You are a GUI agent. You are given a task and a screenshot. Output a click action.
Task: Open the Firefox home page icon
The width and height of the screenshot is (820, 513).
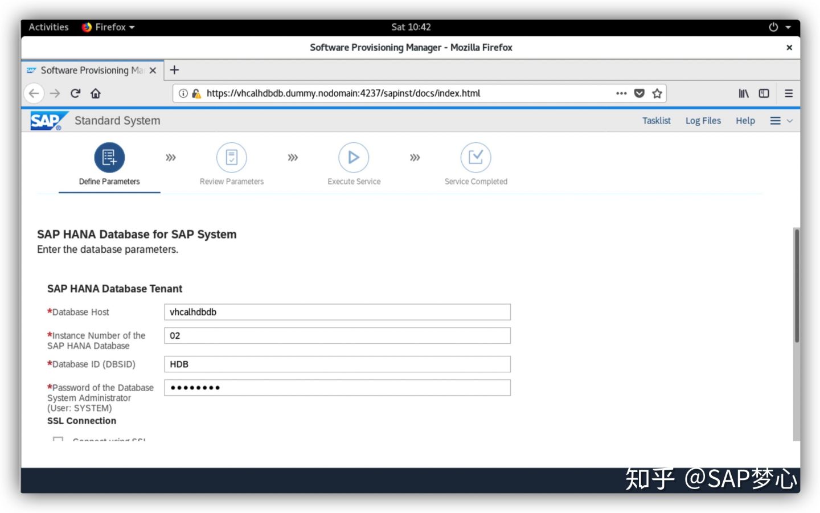click(x=96, y=93)
